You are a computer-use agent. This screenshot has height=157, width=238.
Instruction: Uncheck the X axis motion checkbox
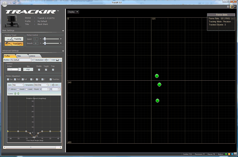[31, 79]
